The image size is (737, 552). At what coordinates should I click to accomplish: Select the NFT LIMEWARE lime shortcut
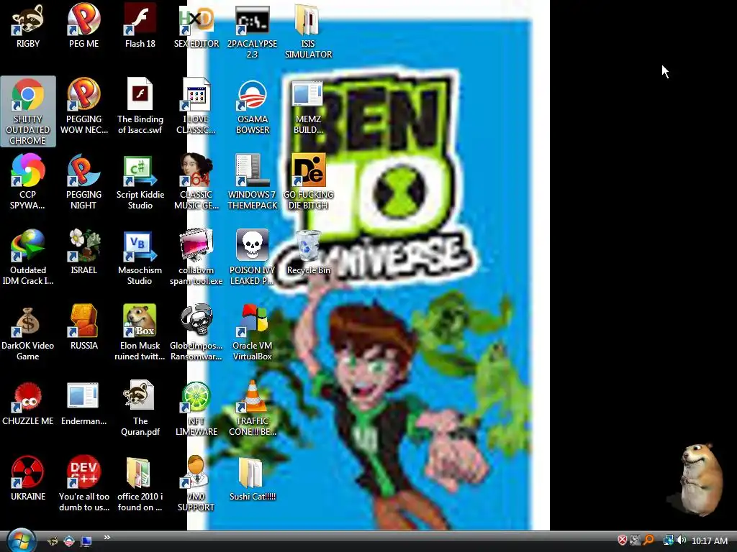click(x=196, y=408)
